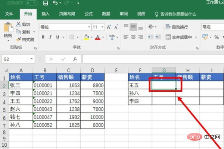Screen dimensions: 224x149
Task: Click the align left icon
Action: pyautogui.click(x=126, y=37)
